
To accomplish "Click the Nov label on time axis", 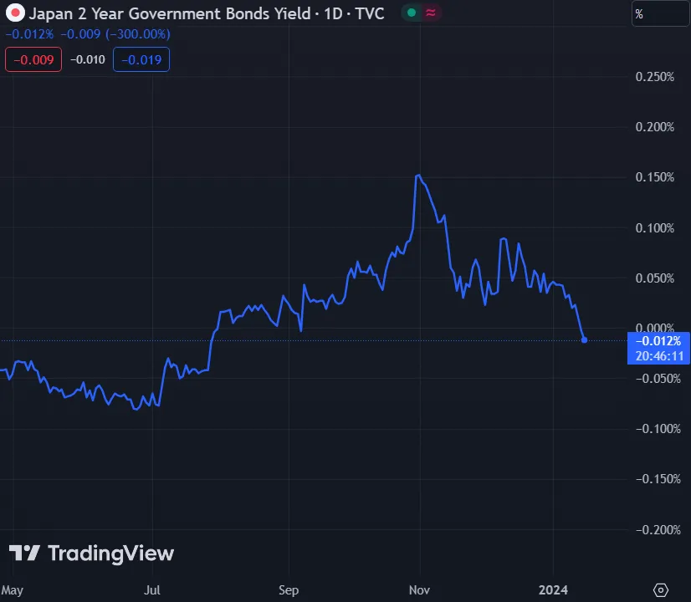I will [x=421, y=589].
